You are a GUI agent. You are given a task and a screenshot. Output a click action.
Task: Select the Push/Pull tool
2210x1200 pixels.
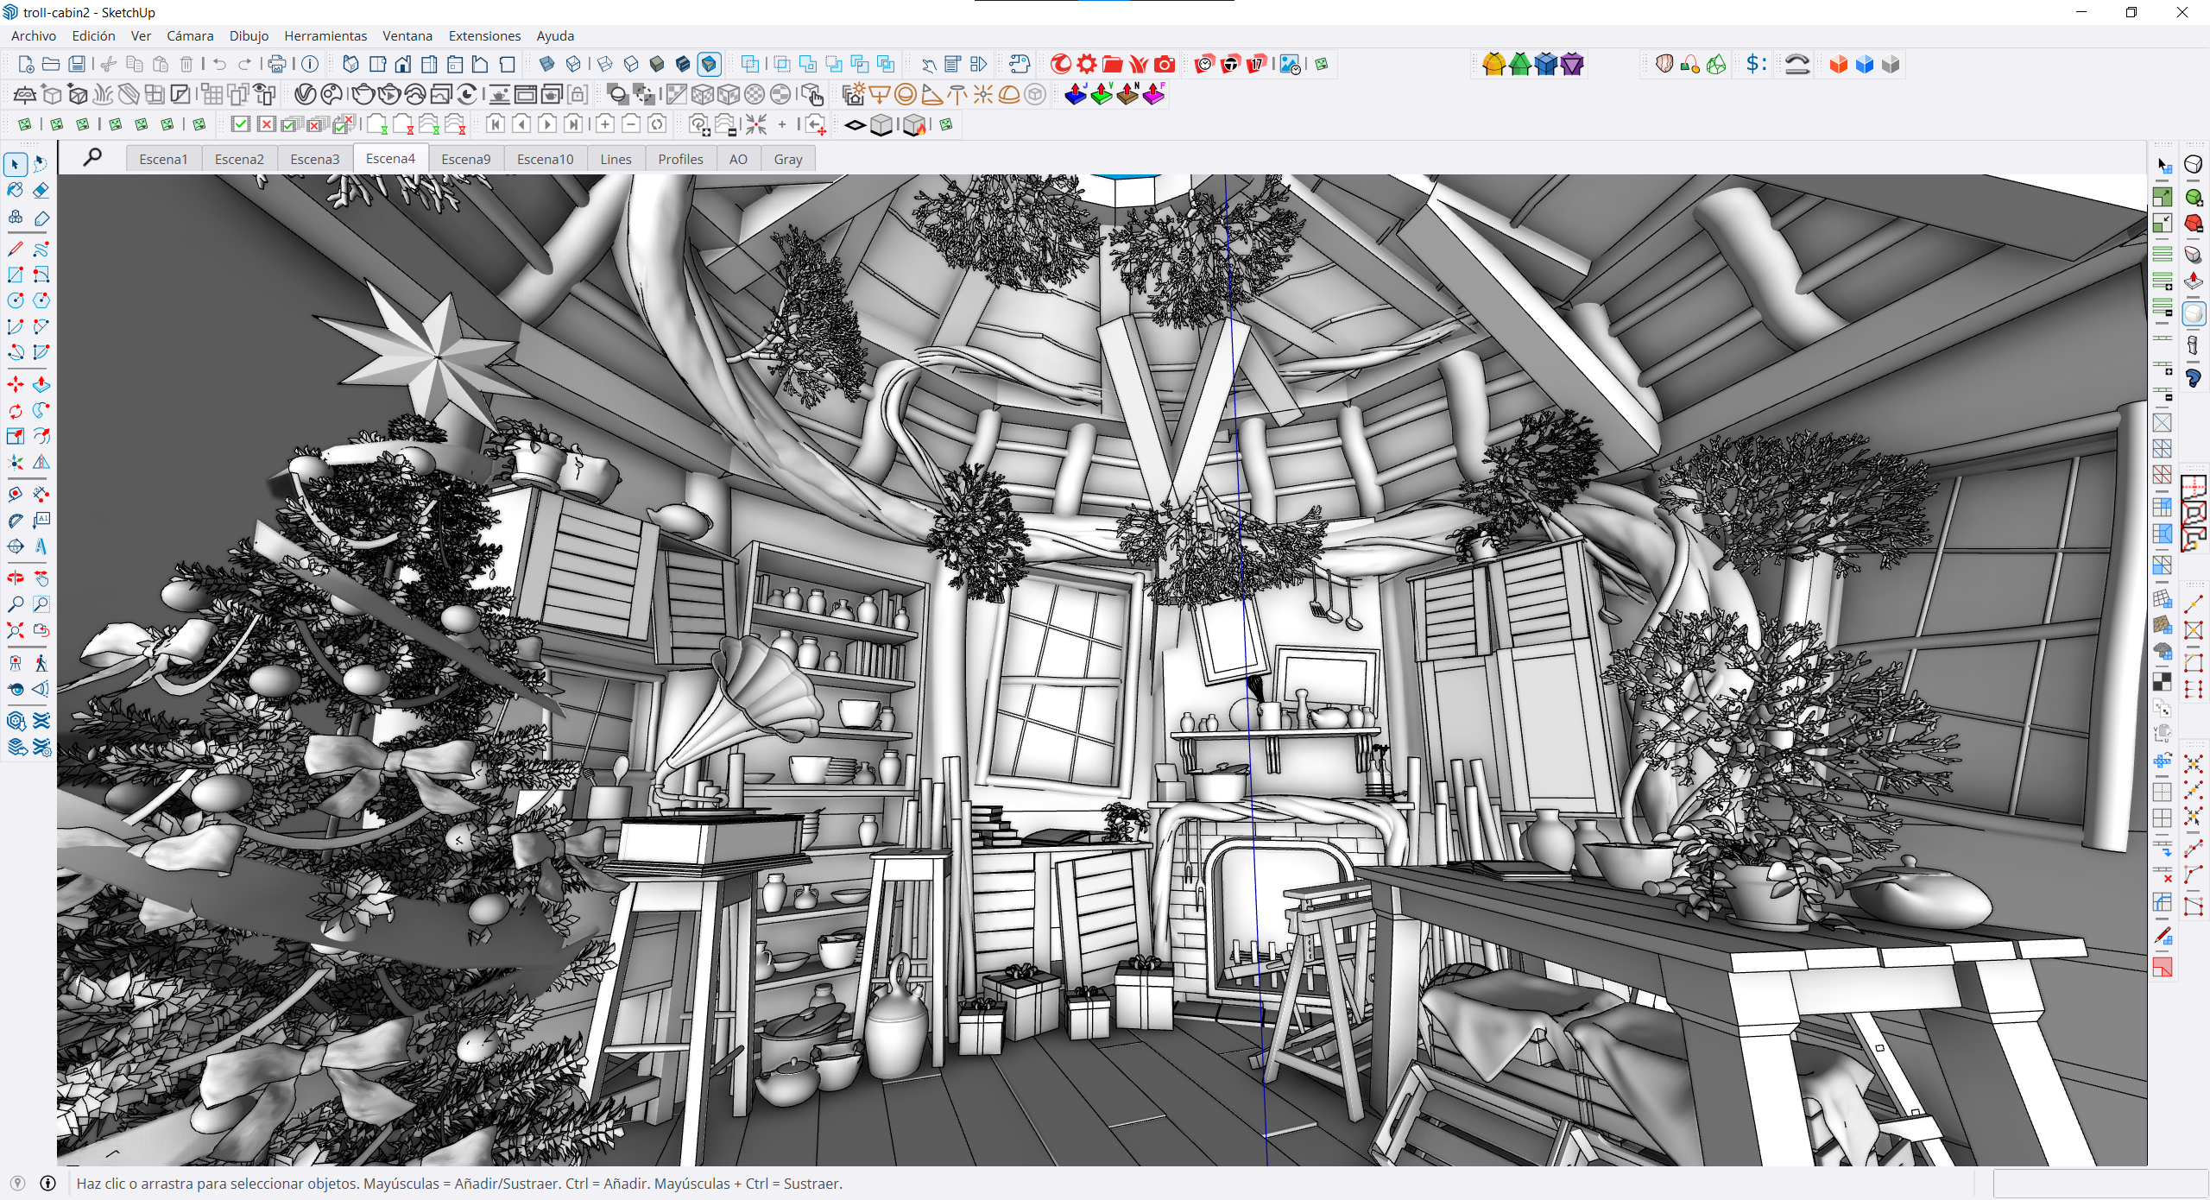(41, 384)
